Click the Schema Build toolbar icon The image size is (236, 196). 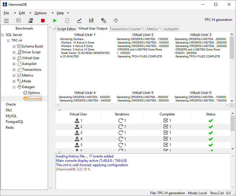19,20
